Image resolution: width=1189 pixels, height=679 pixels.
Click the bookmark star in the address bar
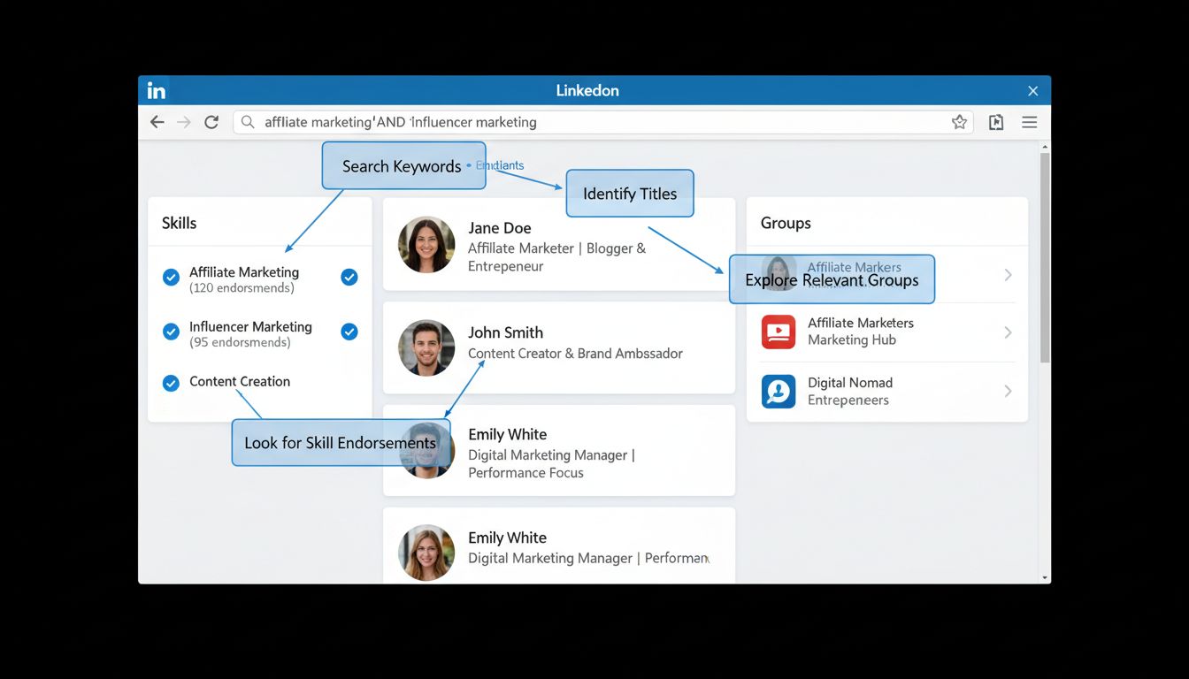tap(959, 122)
